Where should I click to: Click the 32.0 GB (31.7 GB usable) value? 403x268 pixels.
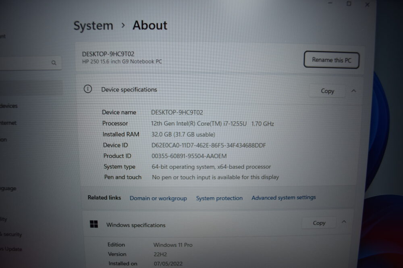tap(183, 135)
